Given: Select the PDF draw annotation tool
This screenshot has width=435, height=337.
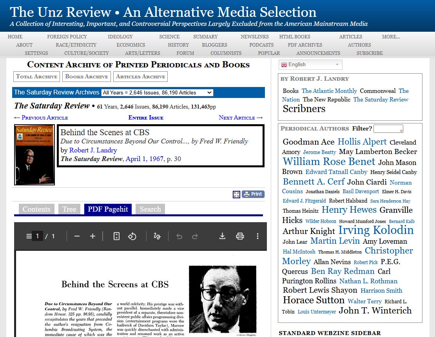Looking at the screenshot, I should point(157,236).
